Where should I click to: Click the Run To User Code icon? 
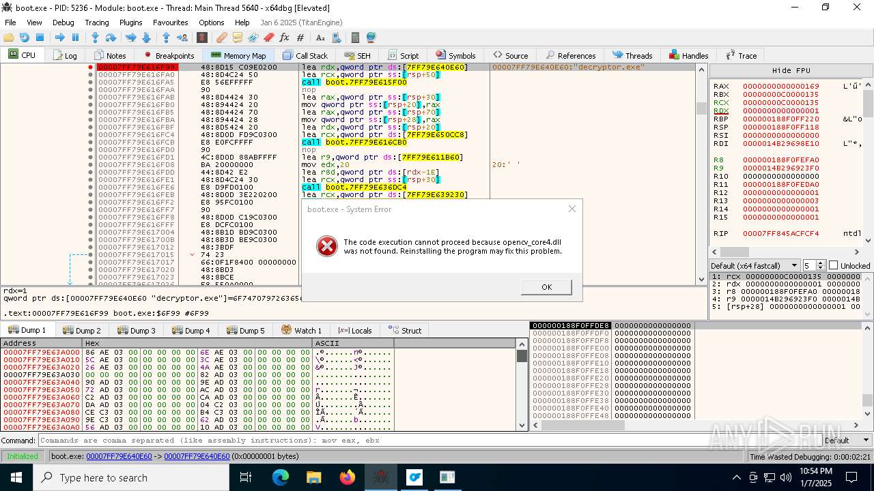[182, 38]
